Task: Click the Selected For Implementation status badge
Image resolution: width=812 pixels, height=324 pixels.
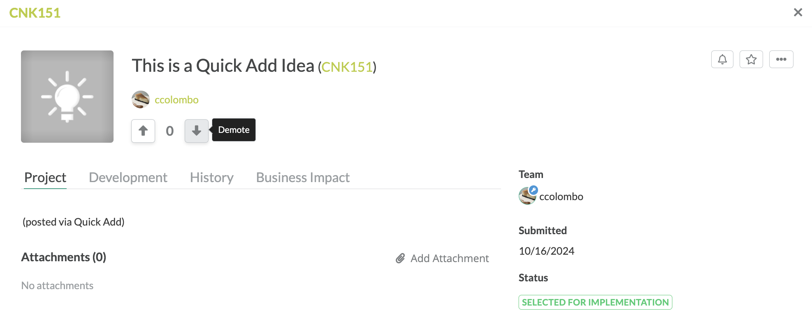Action: (595, 302)
